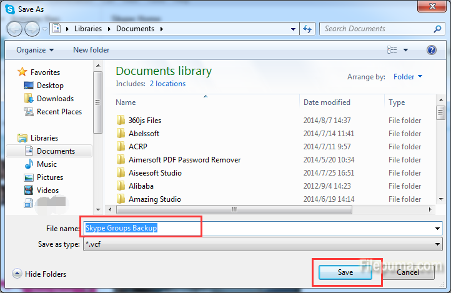
Task: Click the Cancel button
Action: coord(407,272)
